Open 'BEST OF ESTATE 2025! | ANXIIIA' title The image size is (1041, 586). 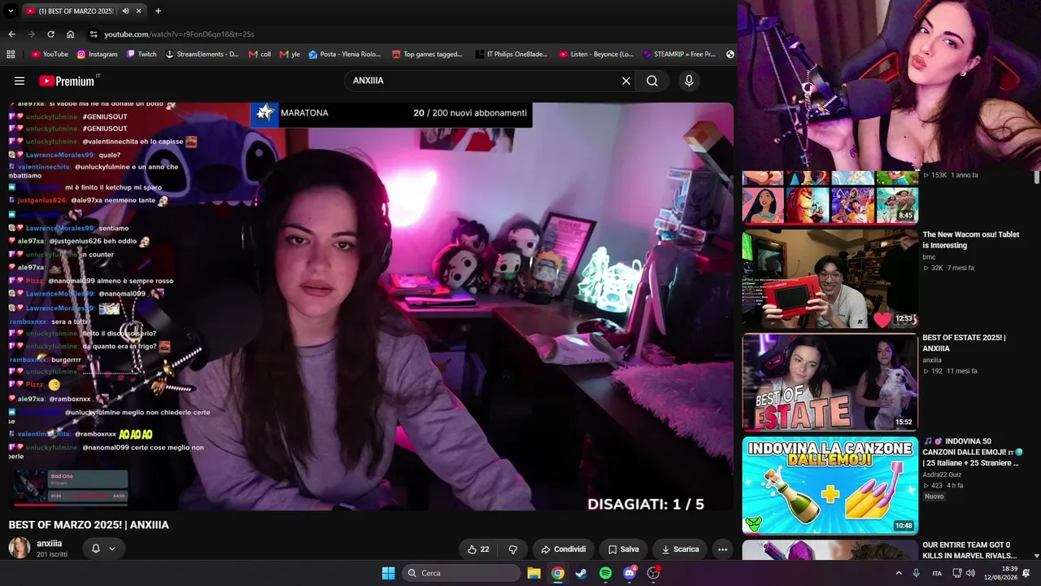point(964,343)
